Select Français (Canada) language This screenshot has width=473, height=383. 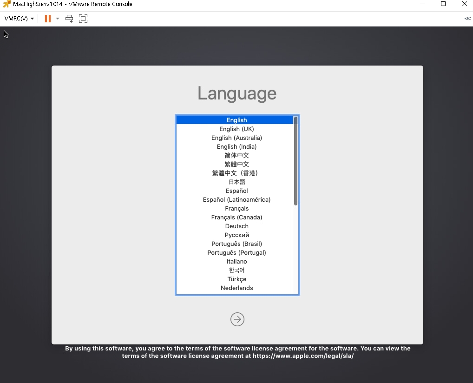click(234, 218)
